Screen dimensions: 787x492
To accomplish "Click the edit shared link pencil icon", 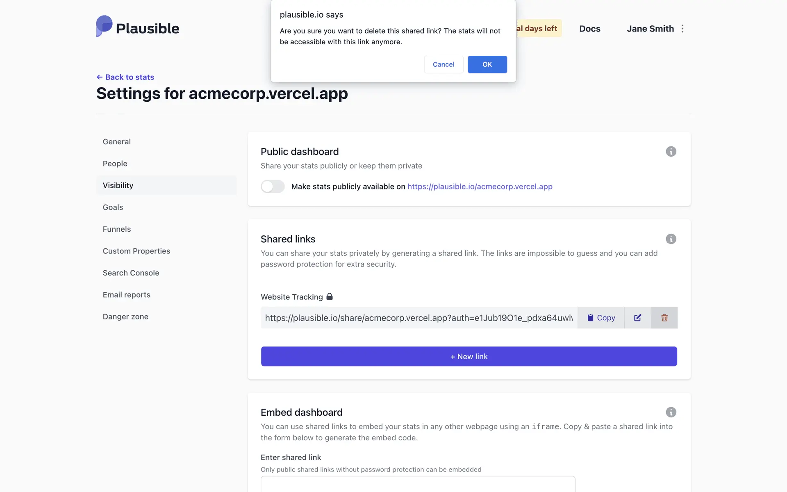I will 637,318.
